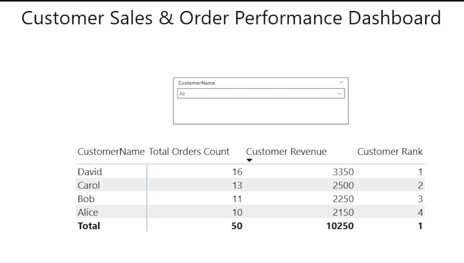Select the Bob row in the table
This screenshot has width=464, height=263.
250,199
